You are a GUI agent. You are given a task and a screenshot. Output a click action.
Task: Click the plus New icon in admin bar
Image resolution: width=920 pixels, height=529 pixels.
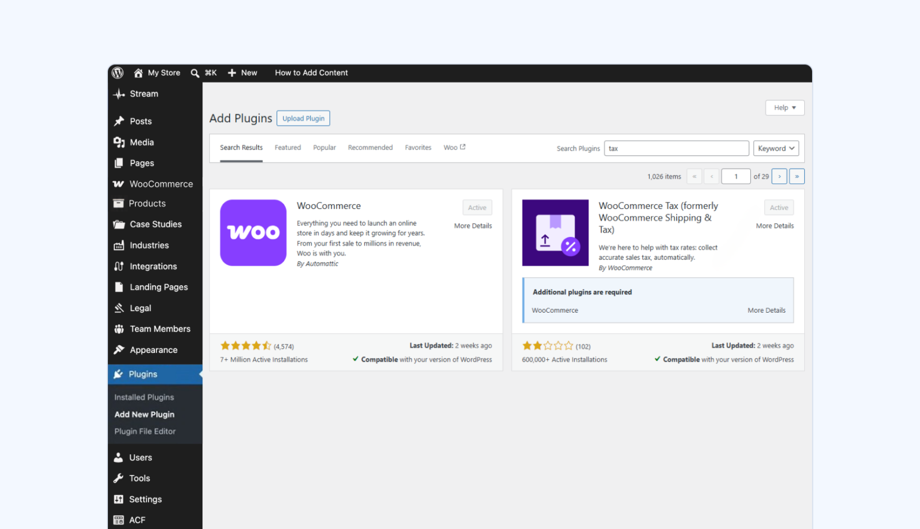click(232, 73)
